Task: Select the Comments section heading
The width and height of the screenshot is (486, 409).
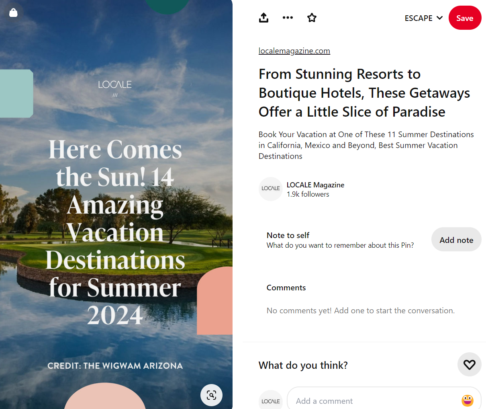Action: (x=286, y=288)
